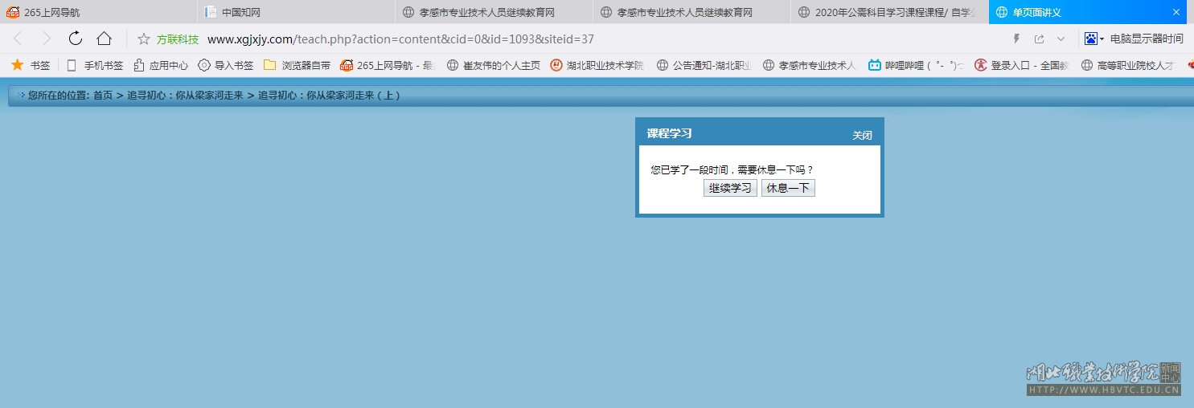Click the back navigation arrow
This screenshot has width=1194, height=408.
tap(18, 39)
